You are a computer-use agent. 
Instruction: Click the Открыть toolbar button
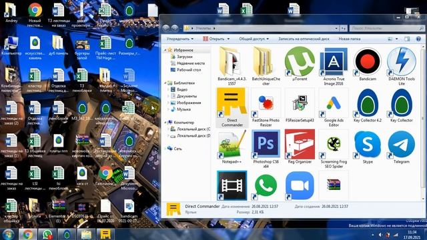tap(213, 39)
